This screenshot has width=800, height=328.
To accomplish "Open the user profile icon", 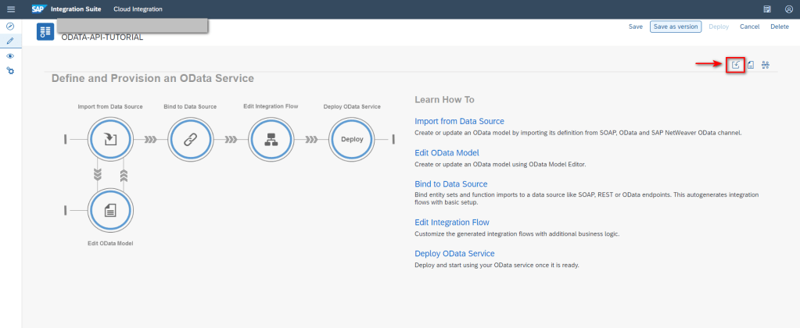I will 788,9.
